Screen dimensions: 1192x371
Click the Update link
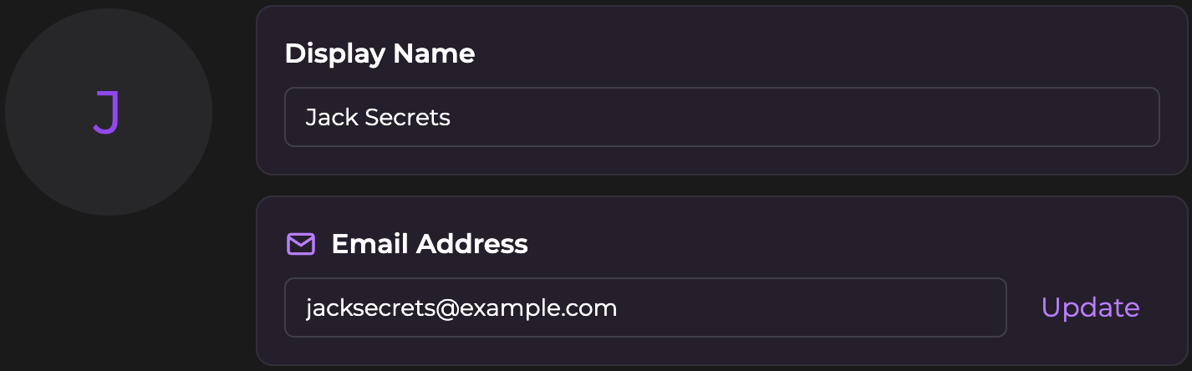pos(1090,307)
